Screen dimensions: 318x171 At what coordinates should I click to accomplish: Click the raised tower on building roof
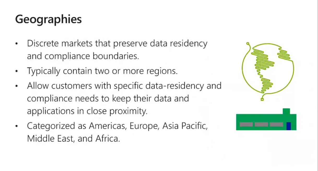286,111
